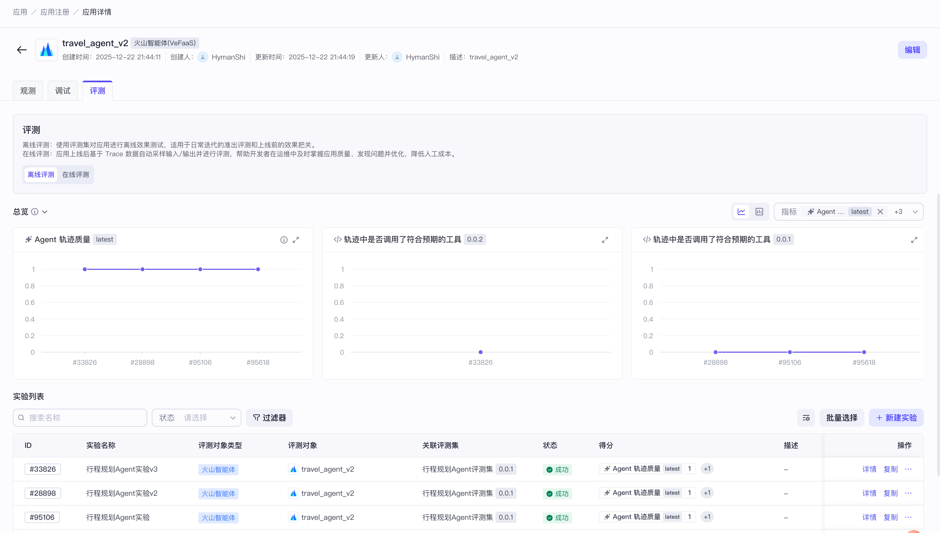The height and width of the screenshot is (533, 940).
Task: Show the +3 hidden metric tags
Action: click(898, 212)
